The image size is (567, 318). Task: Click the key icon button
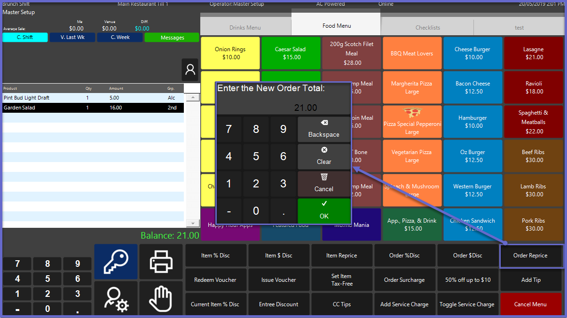coord(116,262)
